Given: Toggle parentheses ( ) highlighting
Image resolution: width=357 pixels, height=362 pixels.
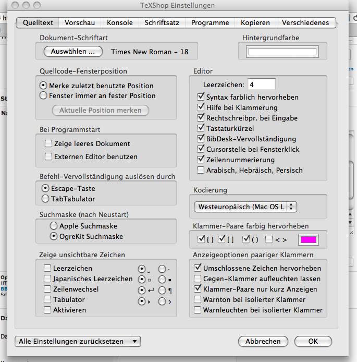Looking at the screenshot, I should 246,239.
